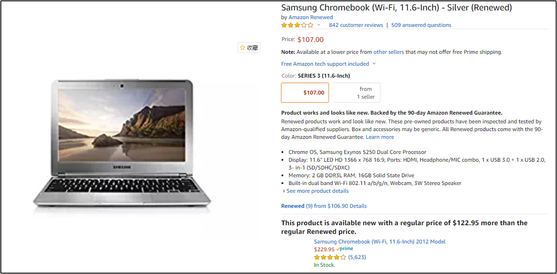This screenshot has height=274, width=557.
Task: Click the three-star rating under the title
Action: (297, 25)
